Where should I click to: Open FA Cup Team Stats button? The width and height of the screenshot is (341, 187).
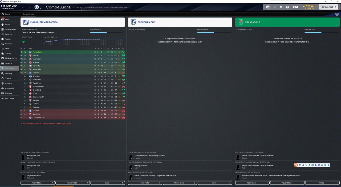click(145, 183)
